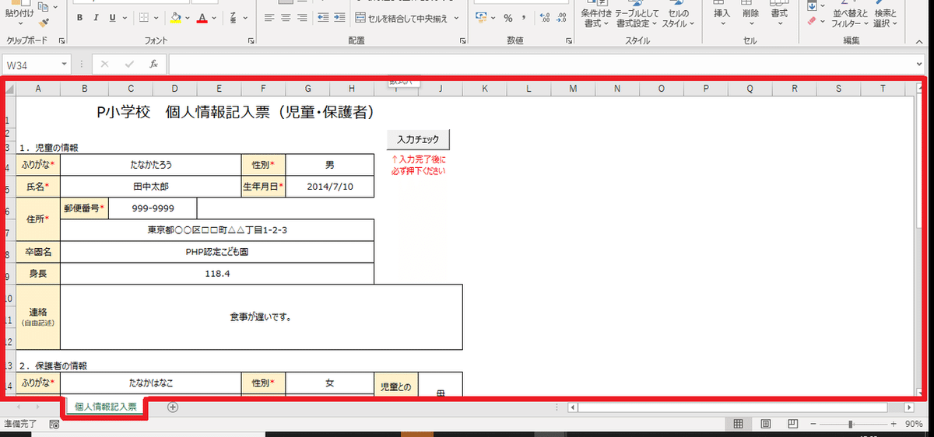Open the underline style dropdown arrow
Screen dimensions: 934x437
[x=125, y=18]
